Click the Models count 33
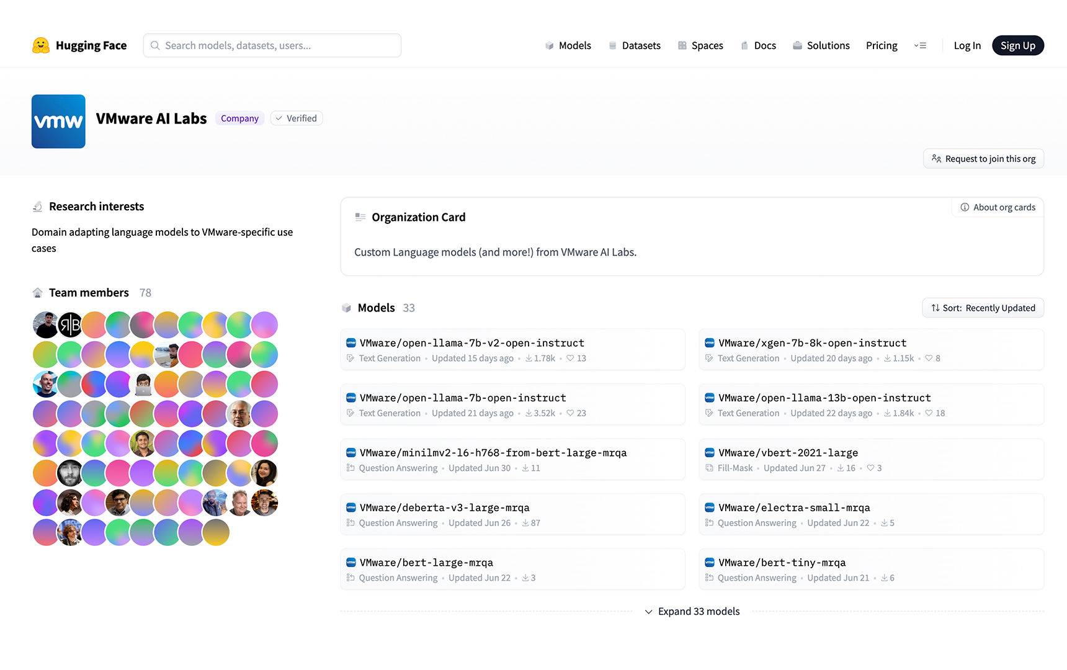The width and height of the screenshot is (1067, 670). pos(409,308)
